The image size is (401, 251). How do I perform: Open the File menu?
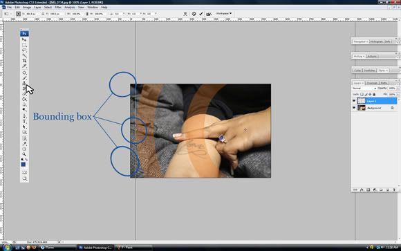coord(9,7)
